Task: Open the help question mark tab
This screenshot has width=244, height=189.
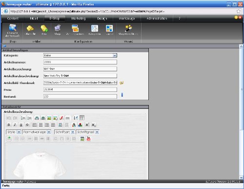Action: [180, 19]
